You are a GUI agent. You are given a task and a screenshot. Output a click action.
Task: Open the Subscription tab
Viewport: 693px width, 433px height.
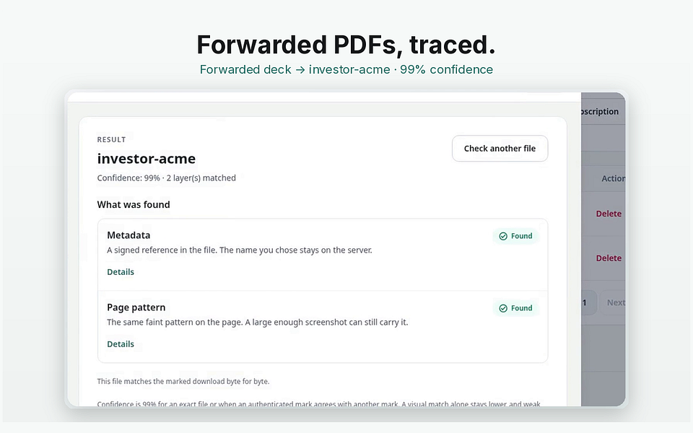(x=600, y=111)
